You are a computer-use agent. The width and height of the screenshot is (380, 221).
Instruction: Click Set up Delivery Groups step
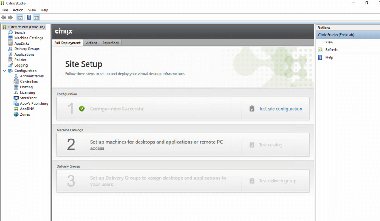158,181
